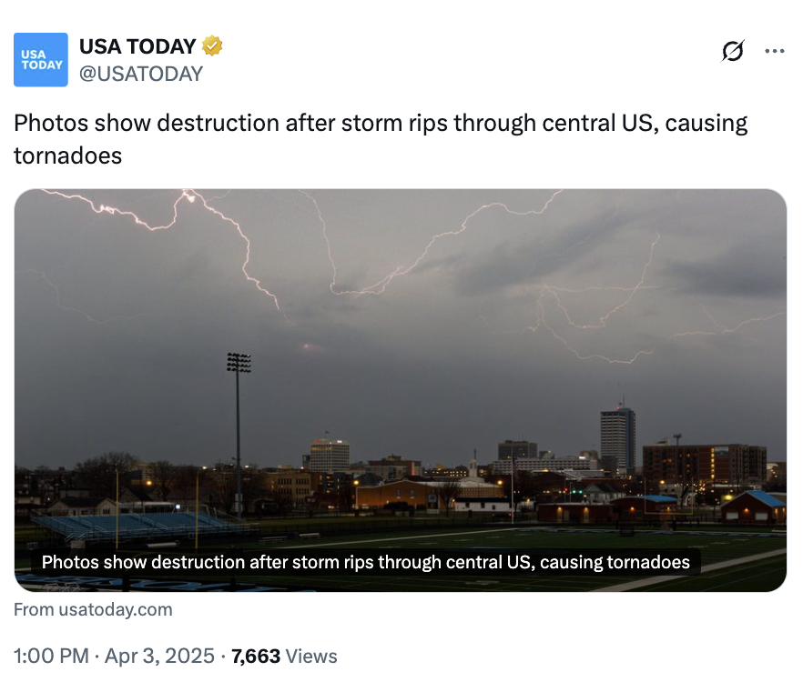Click the Apr 3, 2025 date
The image size is (803, 682).
point(159,656)
